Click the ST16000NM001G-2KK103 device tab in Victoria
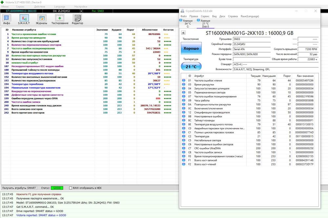 [21, 11]
